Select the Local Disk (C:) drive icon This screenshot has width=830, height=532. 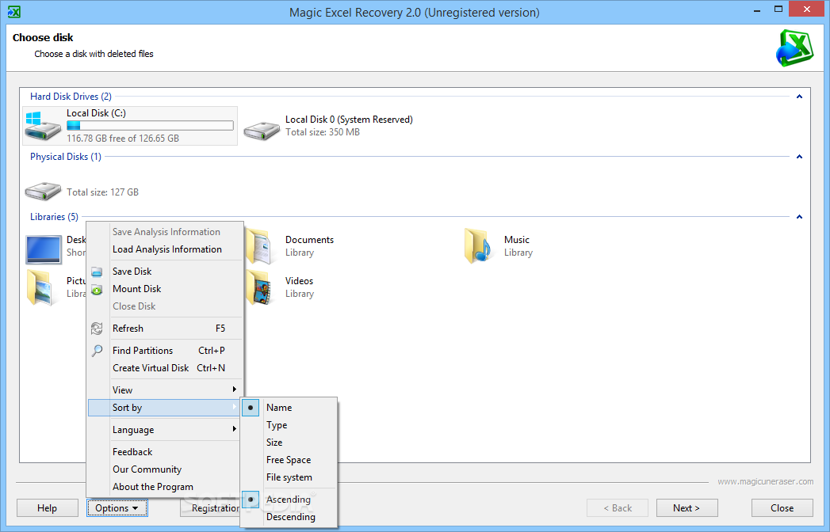[x=44, y=126]
